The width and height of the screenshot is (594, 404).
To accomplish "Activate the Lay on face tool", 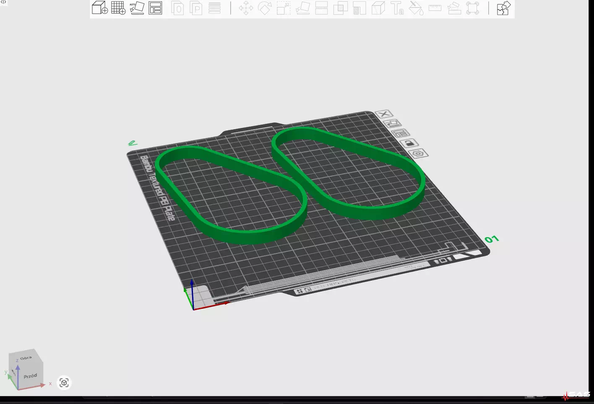I will pyautogui.click(x=302, y=8).
